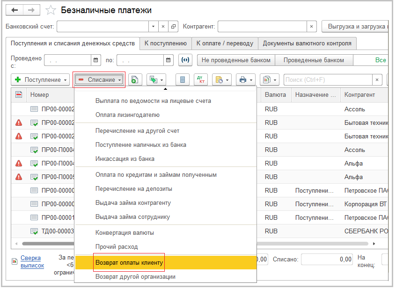Toggle filter Не проведенные банком
This screenshot has width=396, height=289.
pos(236,60)
